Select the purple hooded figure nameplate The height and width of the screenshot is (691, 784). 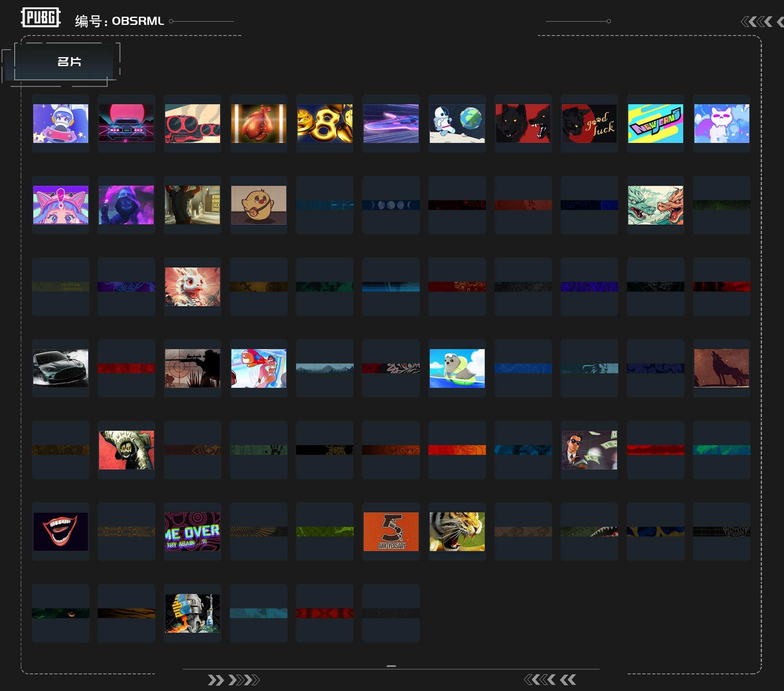coord(126,205)
